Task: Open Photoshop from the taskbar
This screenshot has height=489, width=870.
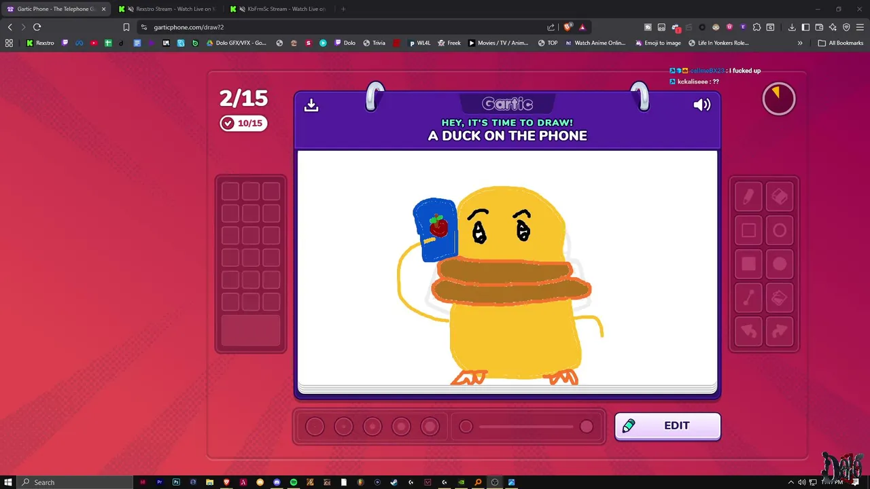Action: pos(176,482)
